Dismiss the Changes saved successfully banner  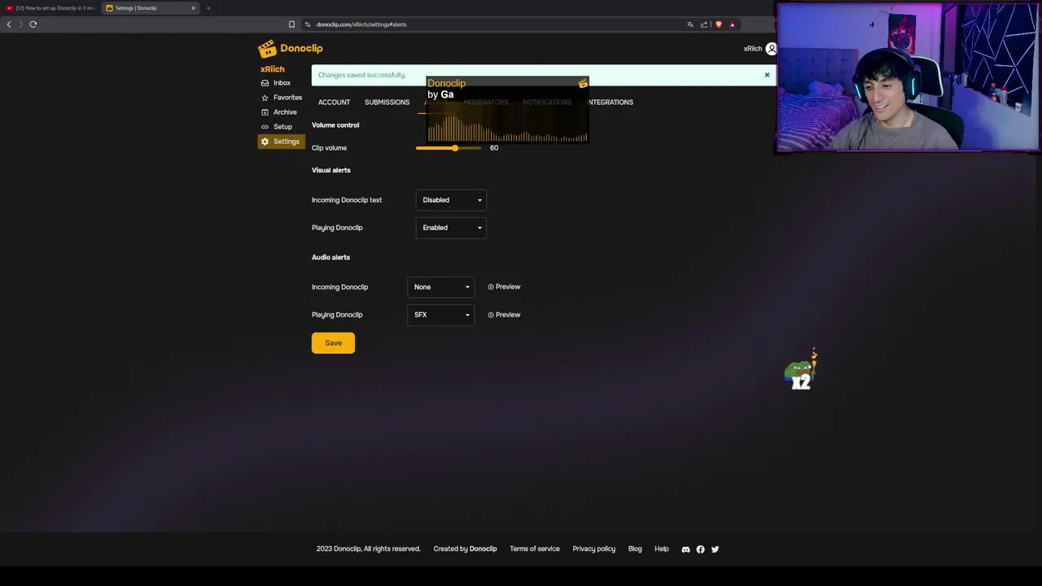(767, 75)
